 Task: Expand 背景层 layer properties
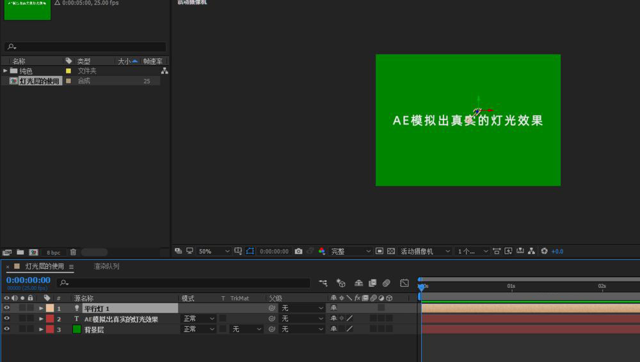coord(41,329)
